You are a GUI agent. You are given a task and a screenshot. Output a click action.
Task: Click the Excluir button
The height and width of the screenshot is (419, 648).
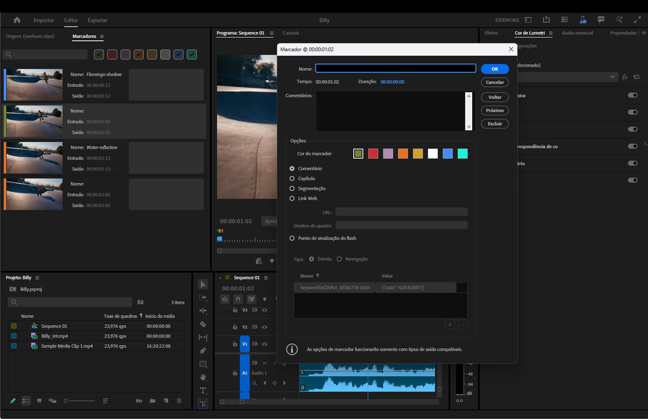click(x=494, y=124)
